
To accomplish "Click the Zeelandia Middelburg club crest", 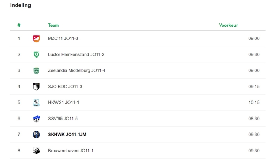I will [37, 71].
